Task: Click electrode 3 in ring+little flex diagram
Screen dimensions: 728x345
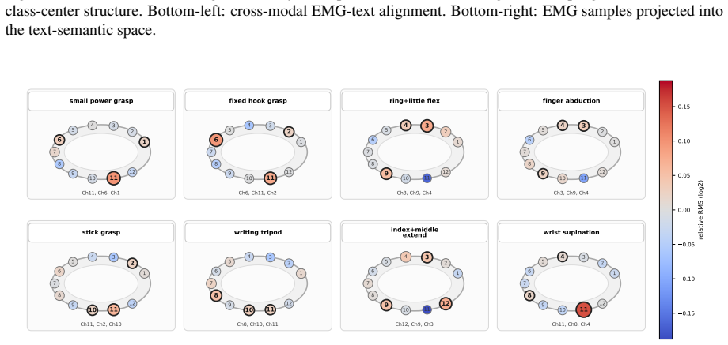Action: click(427, 126)
